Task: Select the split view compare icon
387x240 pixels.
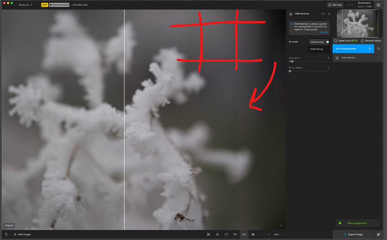Action: point(244,235)
